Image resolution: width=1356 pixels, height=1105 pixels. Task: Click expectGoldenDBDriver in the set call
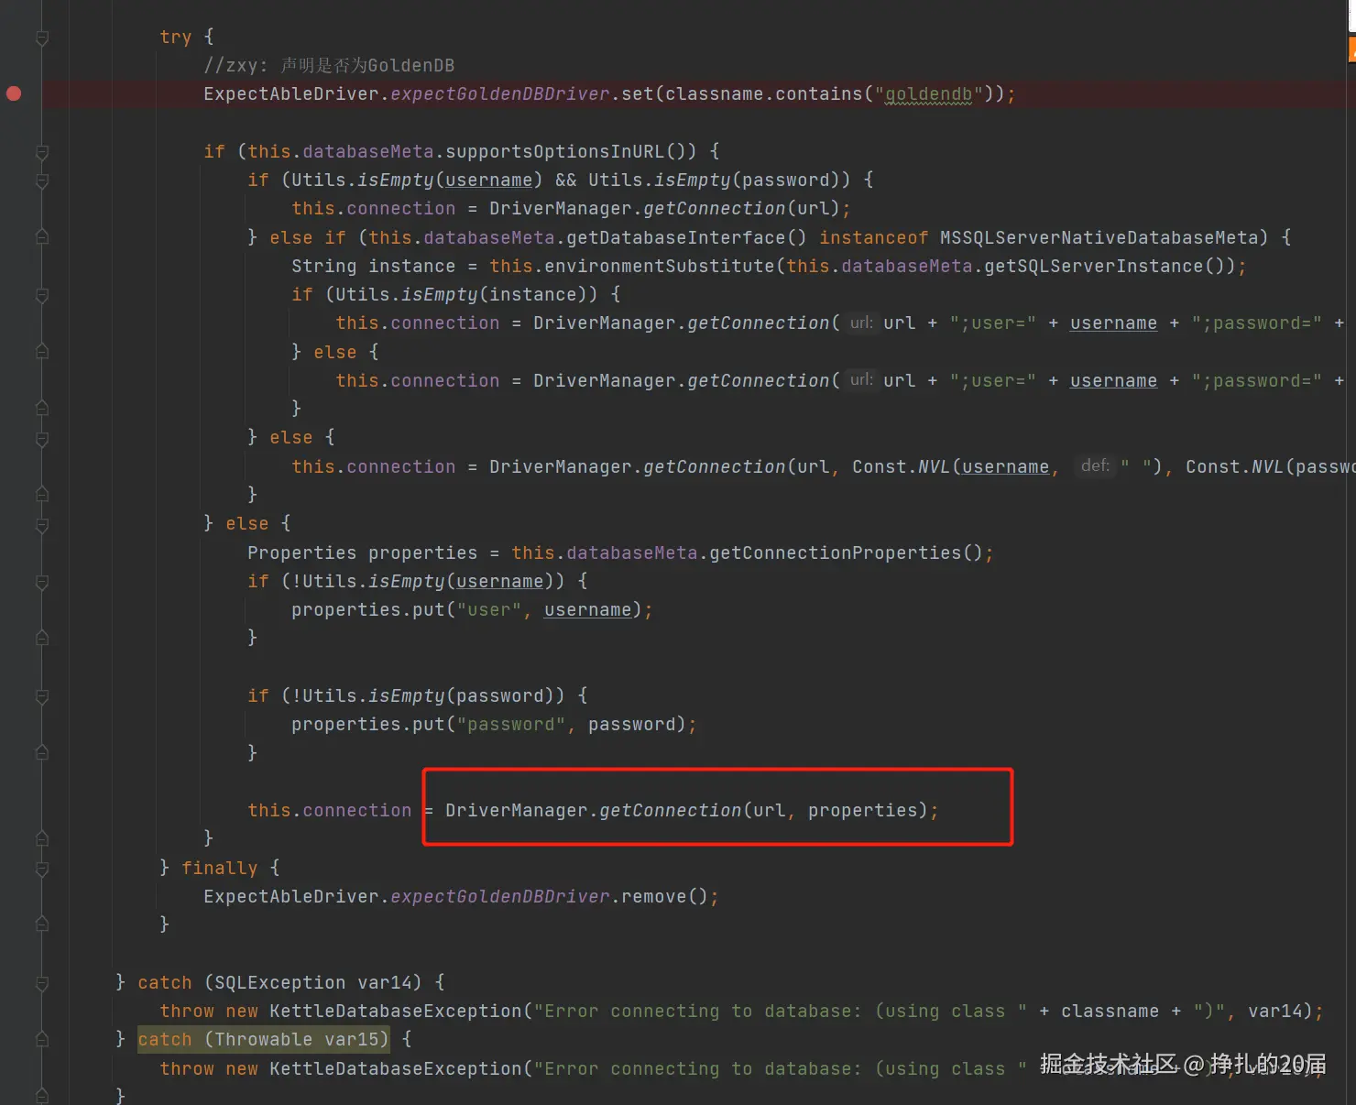point(499,94)
